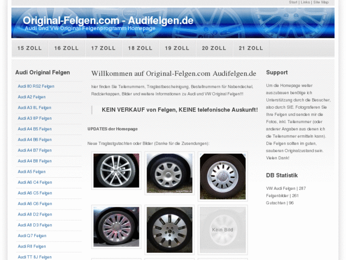Screen dimensions: 346x260
Task: Open Audi A4 B7 Felgen page
Action: tap(35, 150)
